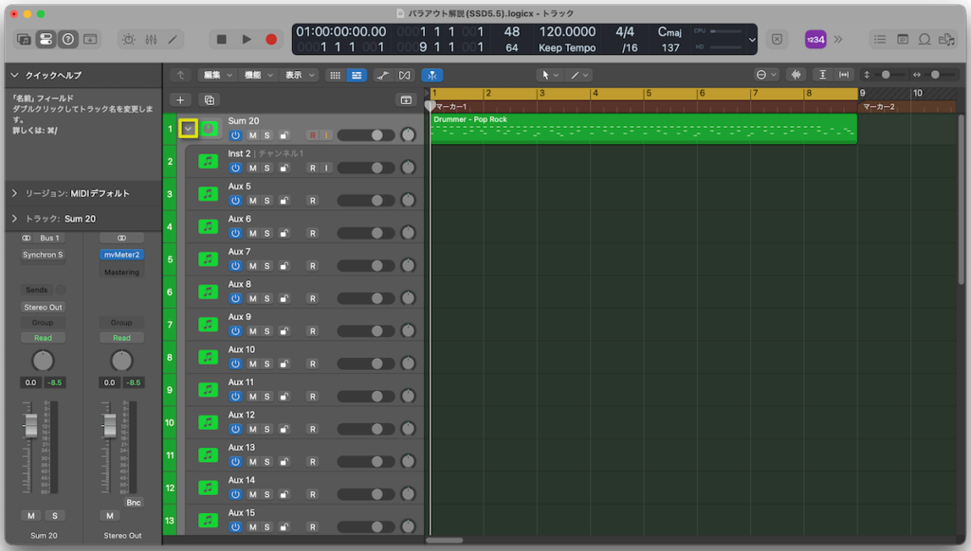Collapse the Sum 20 track stack
The image size is (971, 551).
[x=189, y=129]
